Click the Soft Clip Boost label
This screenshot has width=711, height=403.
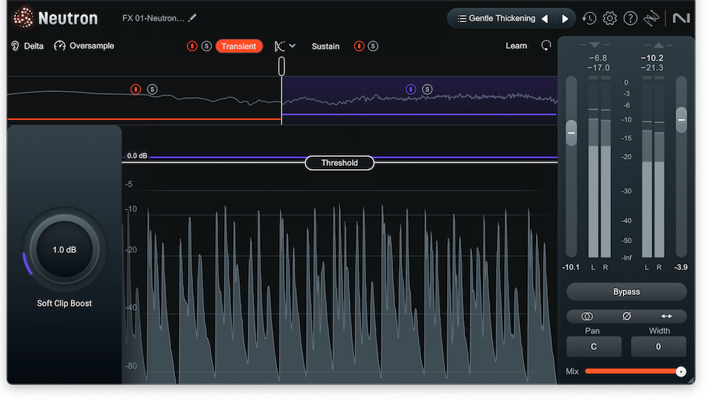(65, 303)
